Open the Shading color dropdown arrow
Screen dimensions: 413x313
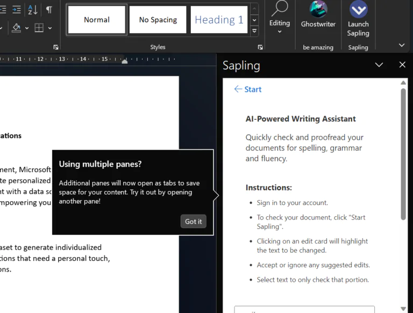[27, 28]
